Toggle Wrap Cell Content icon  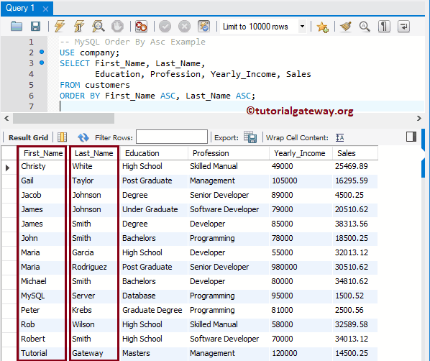pos(340,137)
